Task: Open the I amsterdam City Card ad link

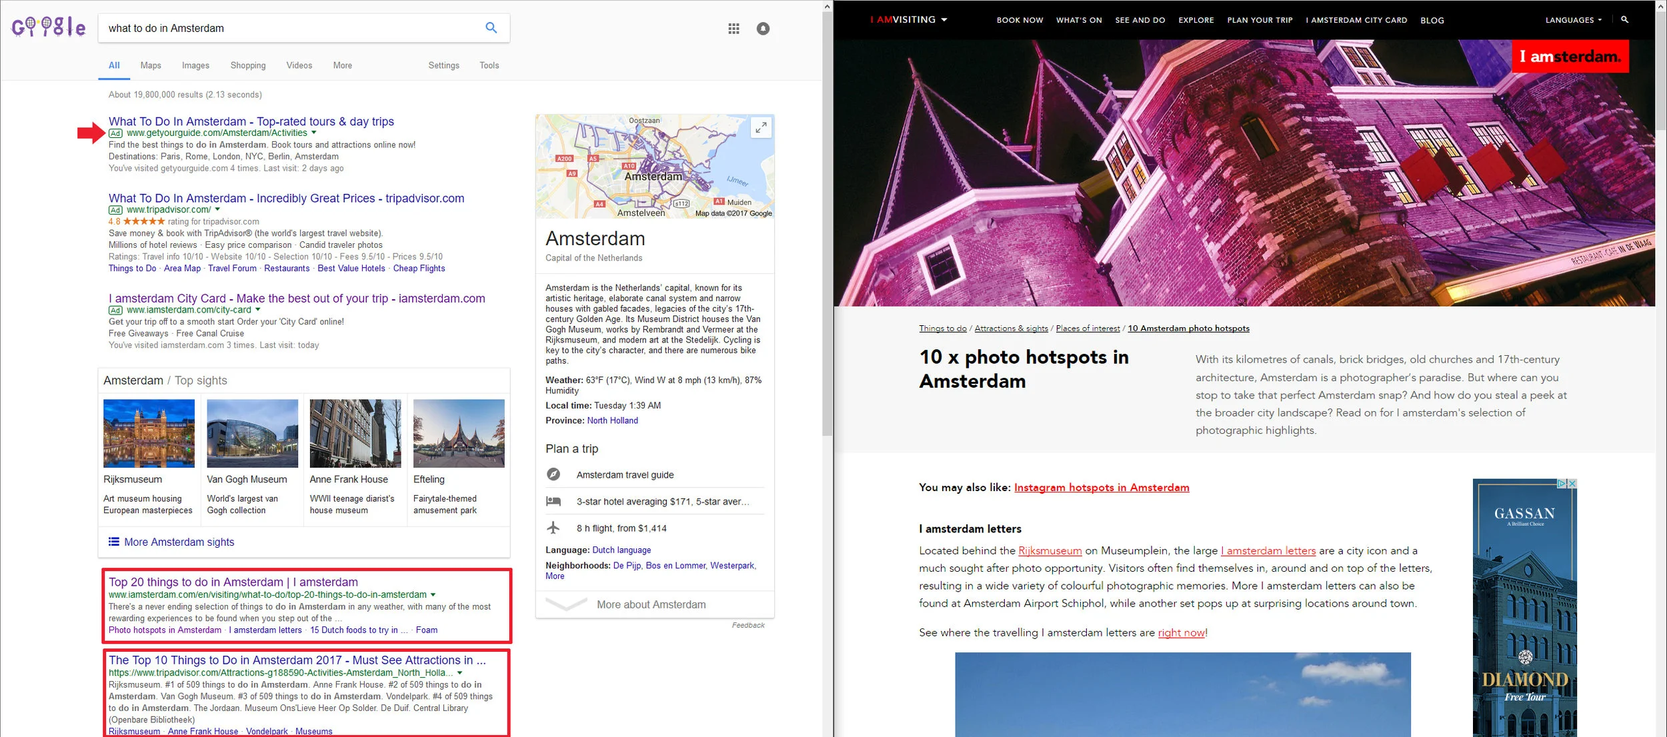Action: pyautogui.click(x=297, y=299)
